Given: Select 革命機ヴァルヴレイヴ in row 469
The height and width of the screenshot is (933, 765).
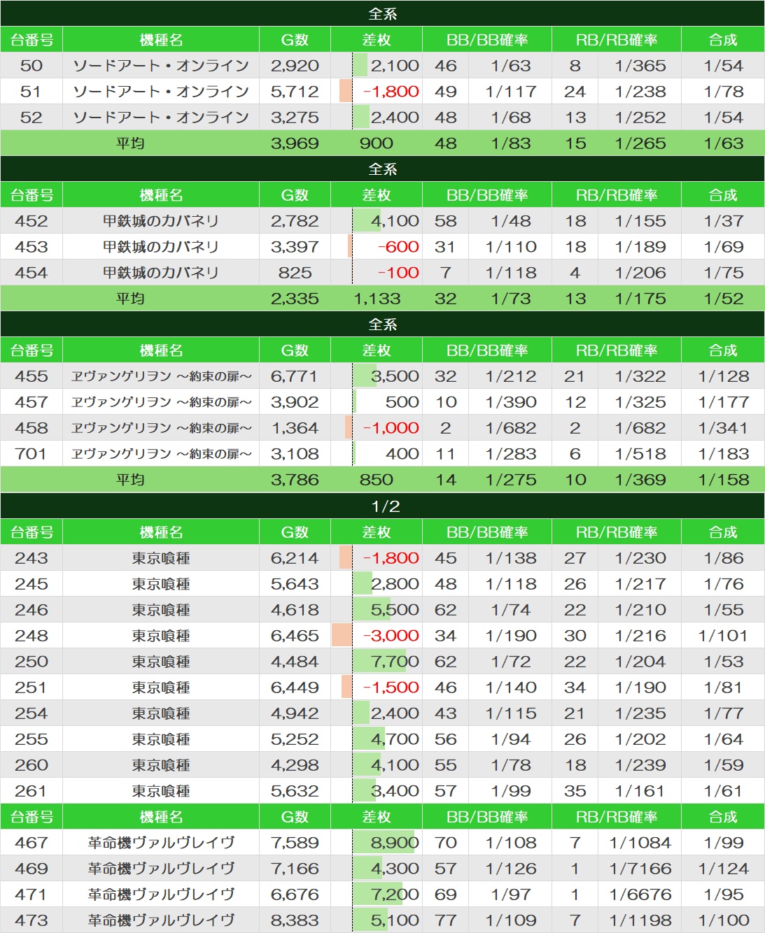Looking at the screenshot, I should 161,869.
